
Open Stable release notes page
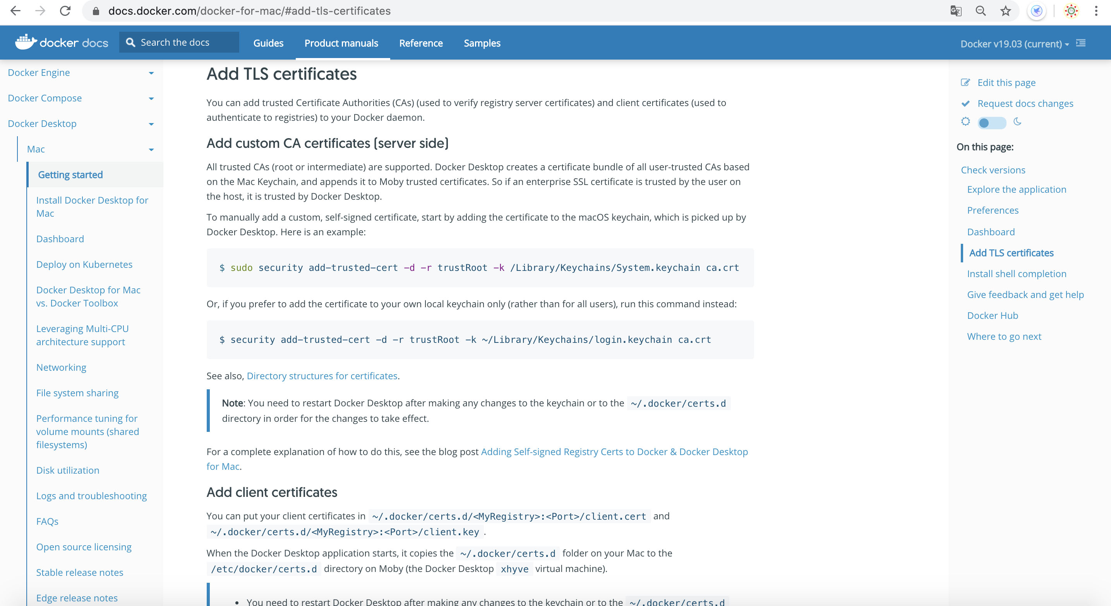pyautogui.click(x=80, y=572)
